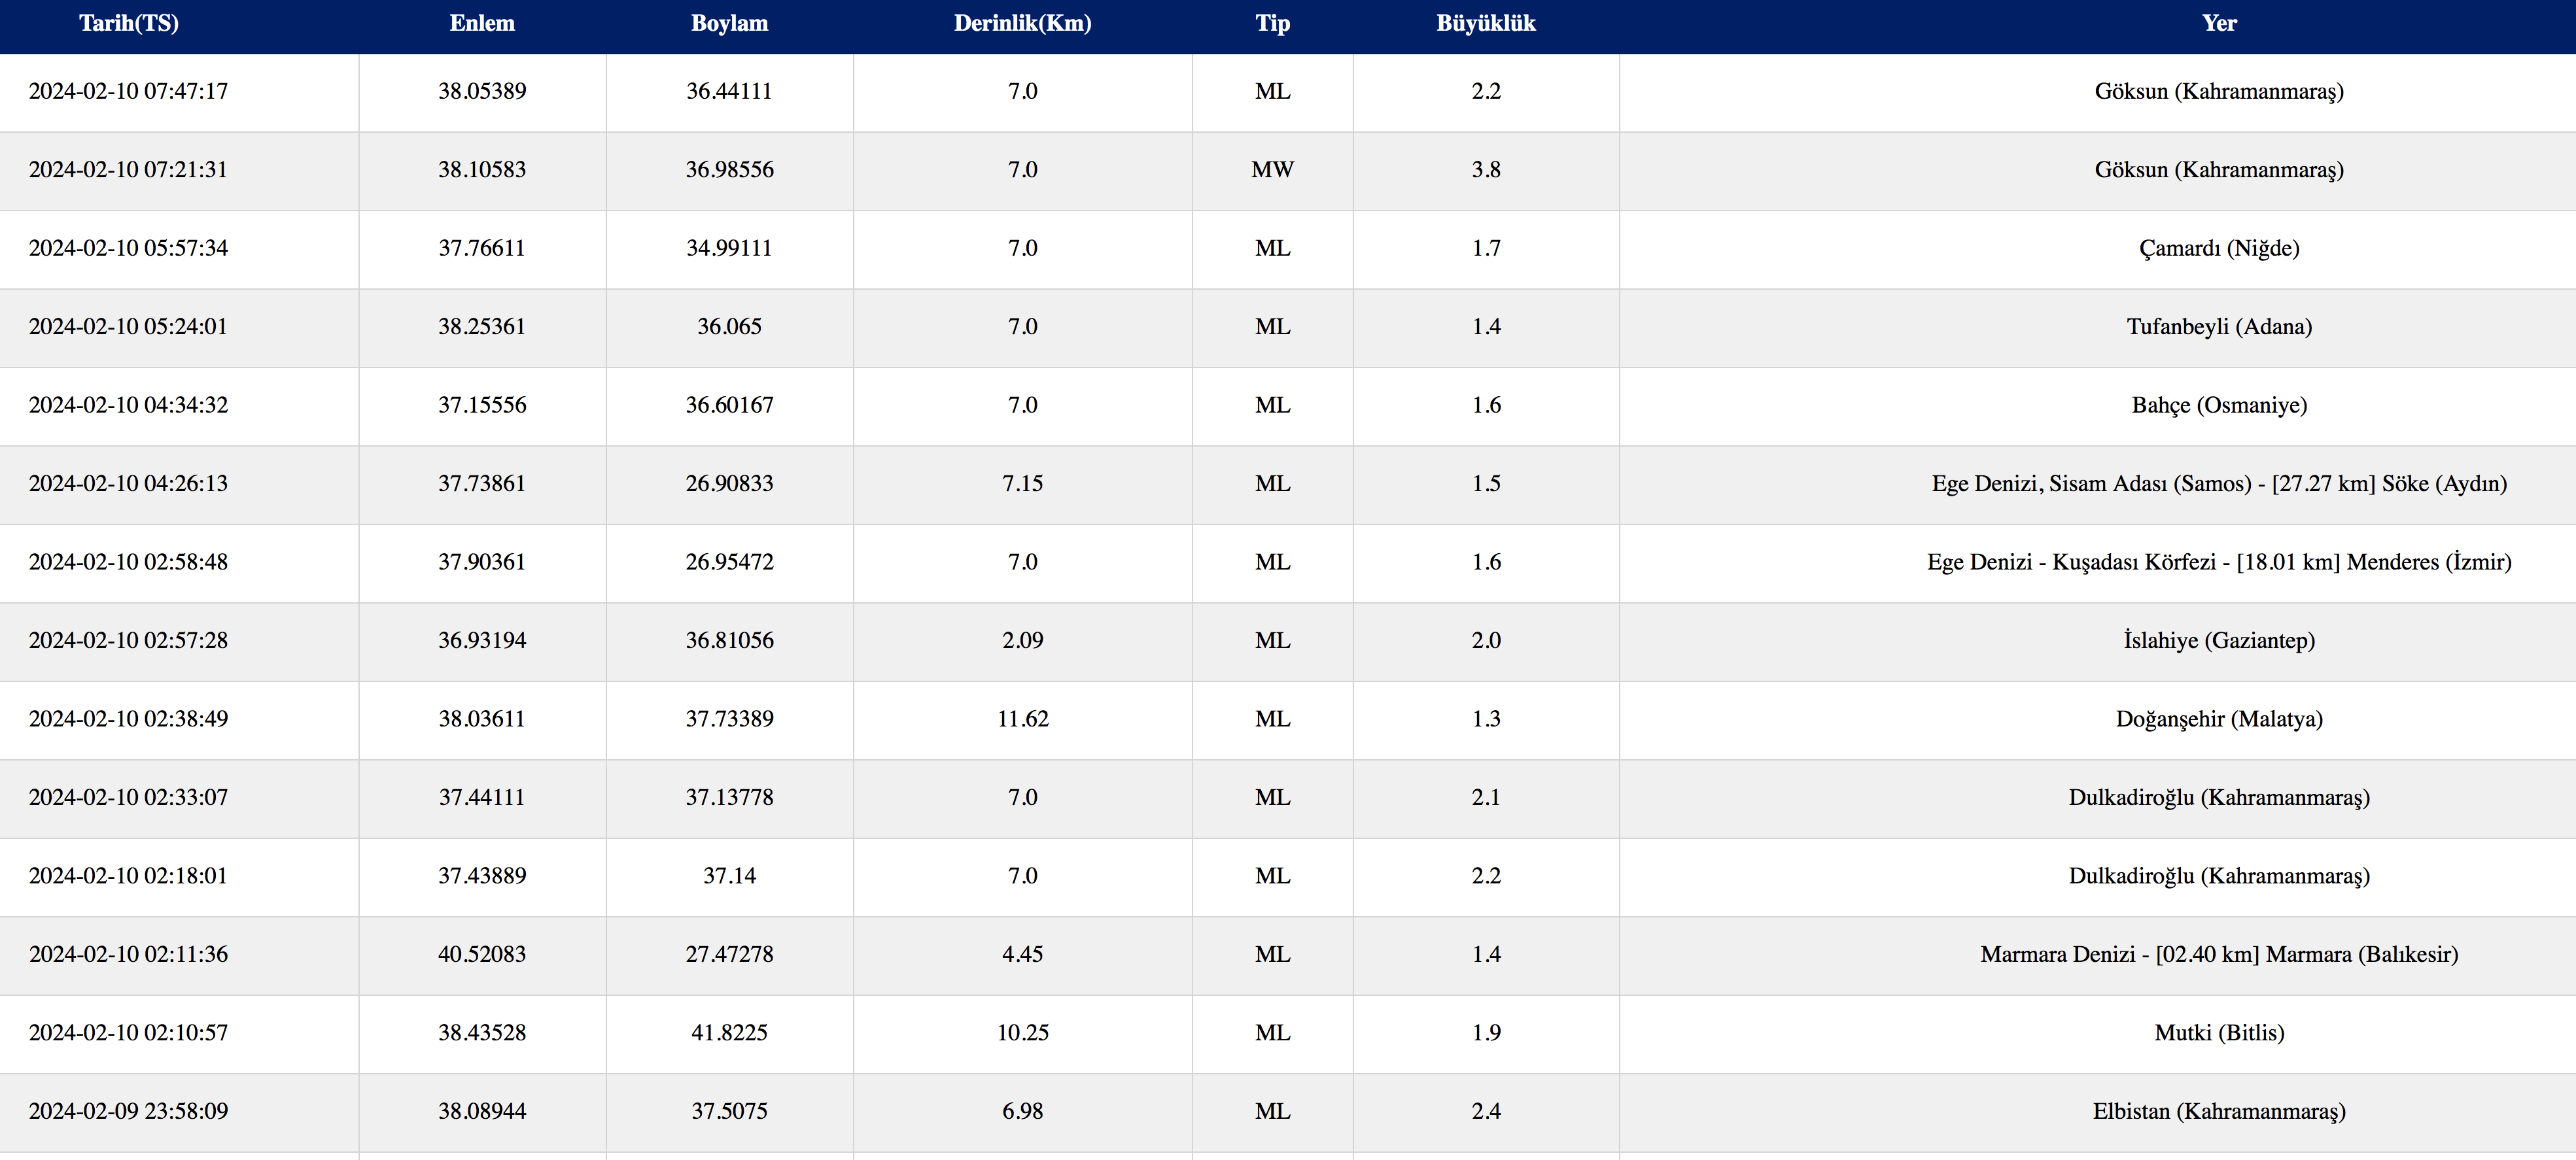Image resolution: width=2576 pixels, height=1160 pixels.
Task: Click the Tip column header
Action: (1272, 23)
